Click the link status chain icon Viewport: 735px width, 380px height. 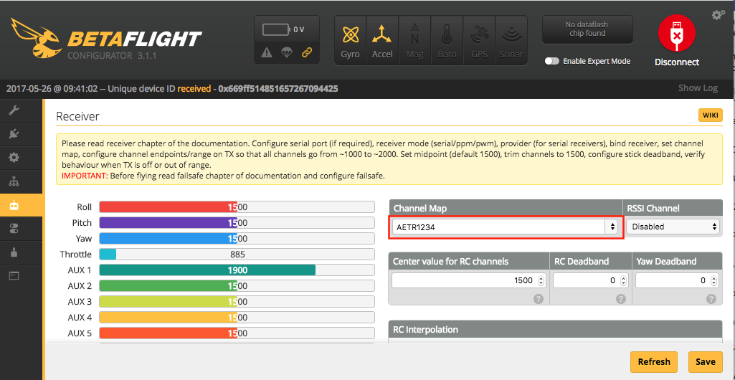[307, 52]
